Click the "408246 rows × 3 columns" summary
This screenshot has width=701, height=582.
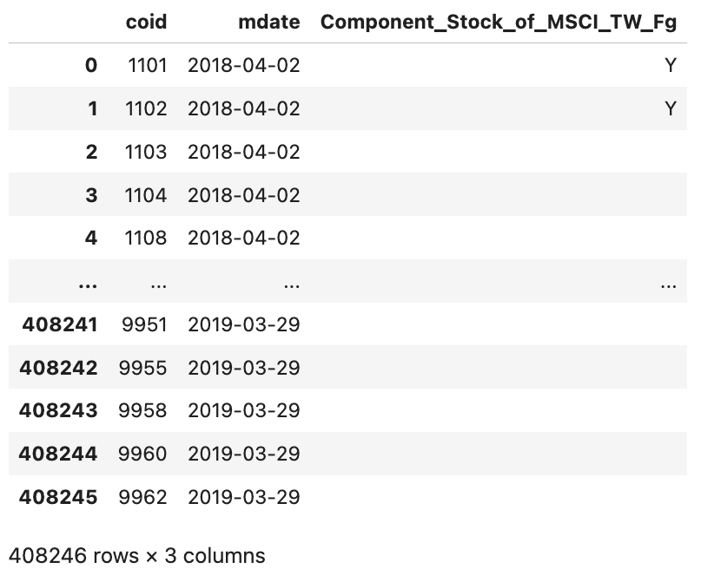tap(136, 555)
